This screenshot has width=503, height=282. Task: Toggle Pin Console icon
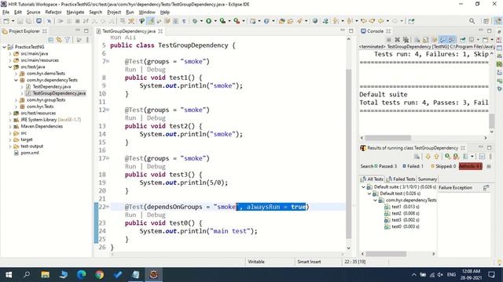(x=462, y=40)
